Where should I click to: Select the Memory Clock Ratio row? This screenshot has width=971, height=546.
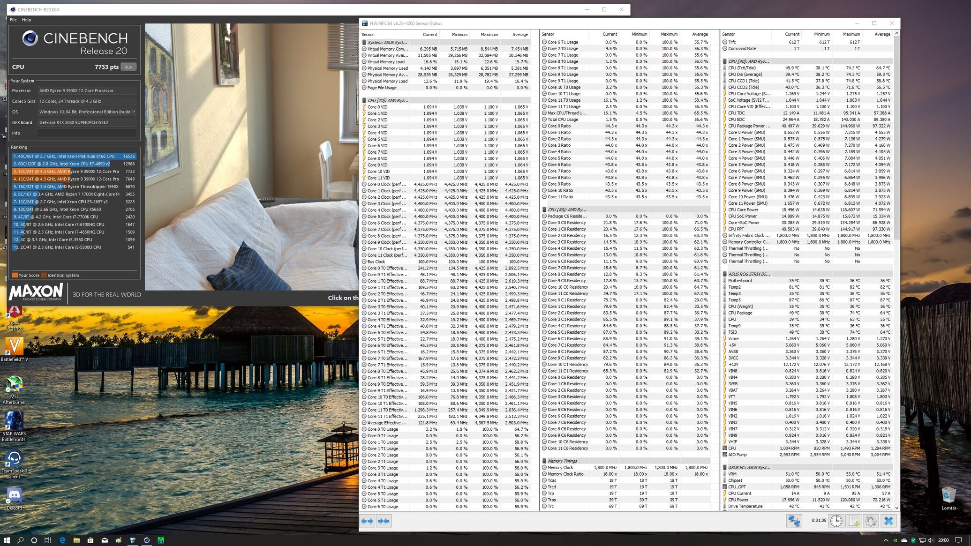625,474
